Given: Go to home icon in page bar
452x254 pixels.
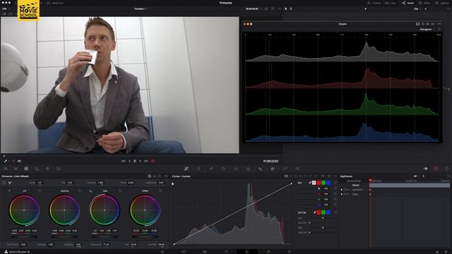Looking at the screenshot, I should coord(437,252).
